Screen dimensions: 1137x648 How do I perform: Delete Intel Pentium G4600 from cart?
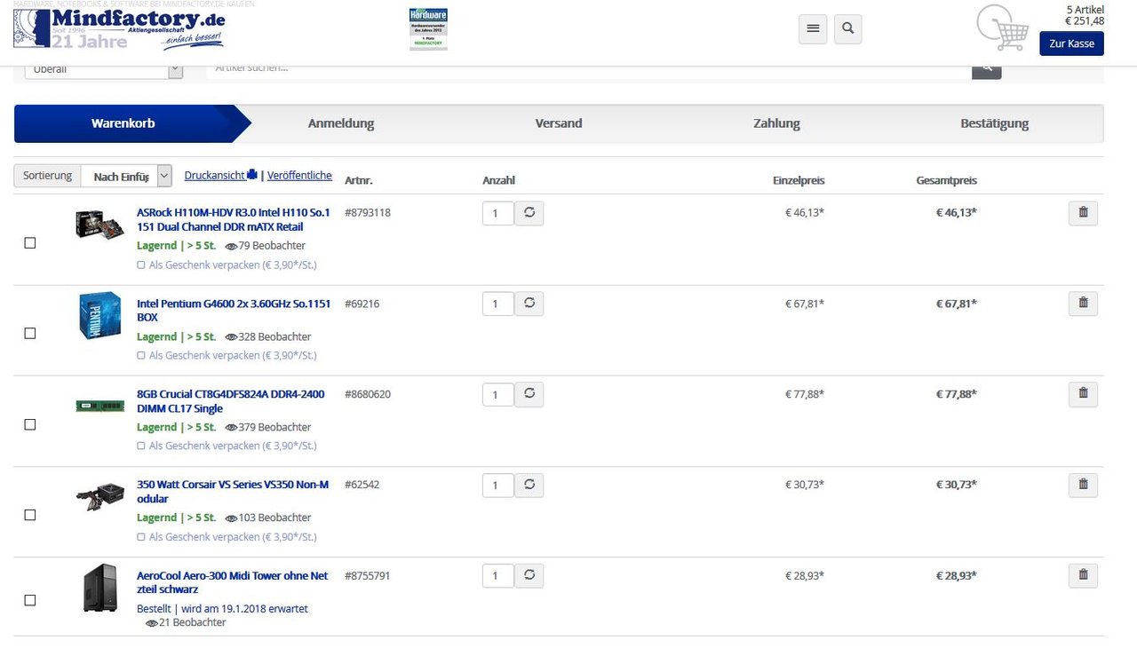tap(1083, 304)
